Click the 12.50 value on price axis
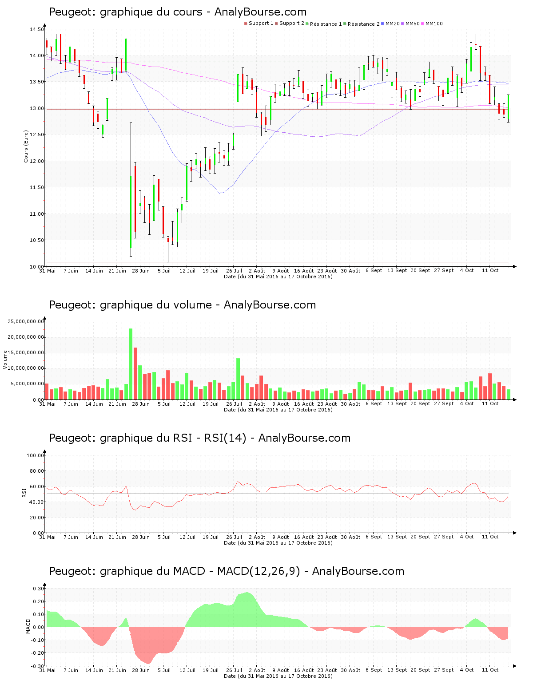 click(37, 135)
